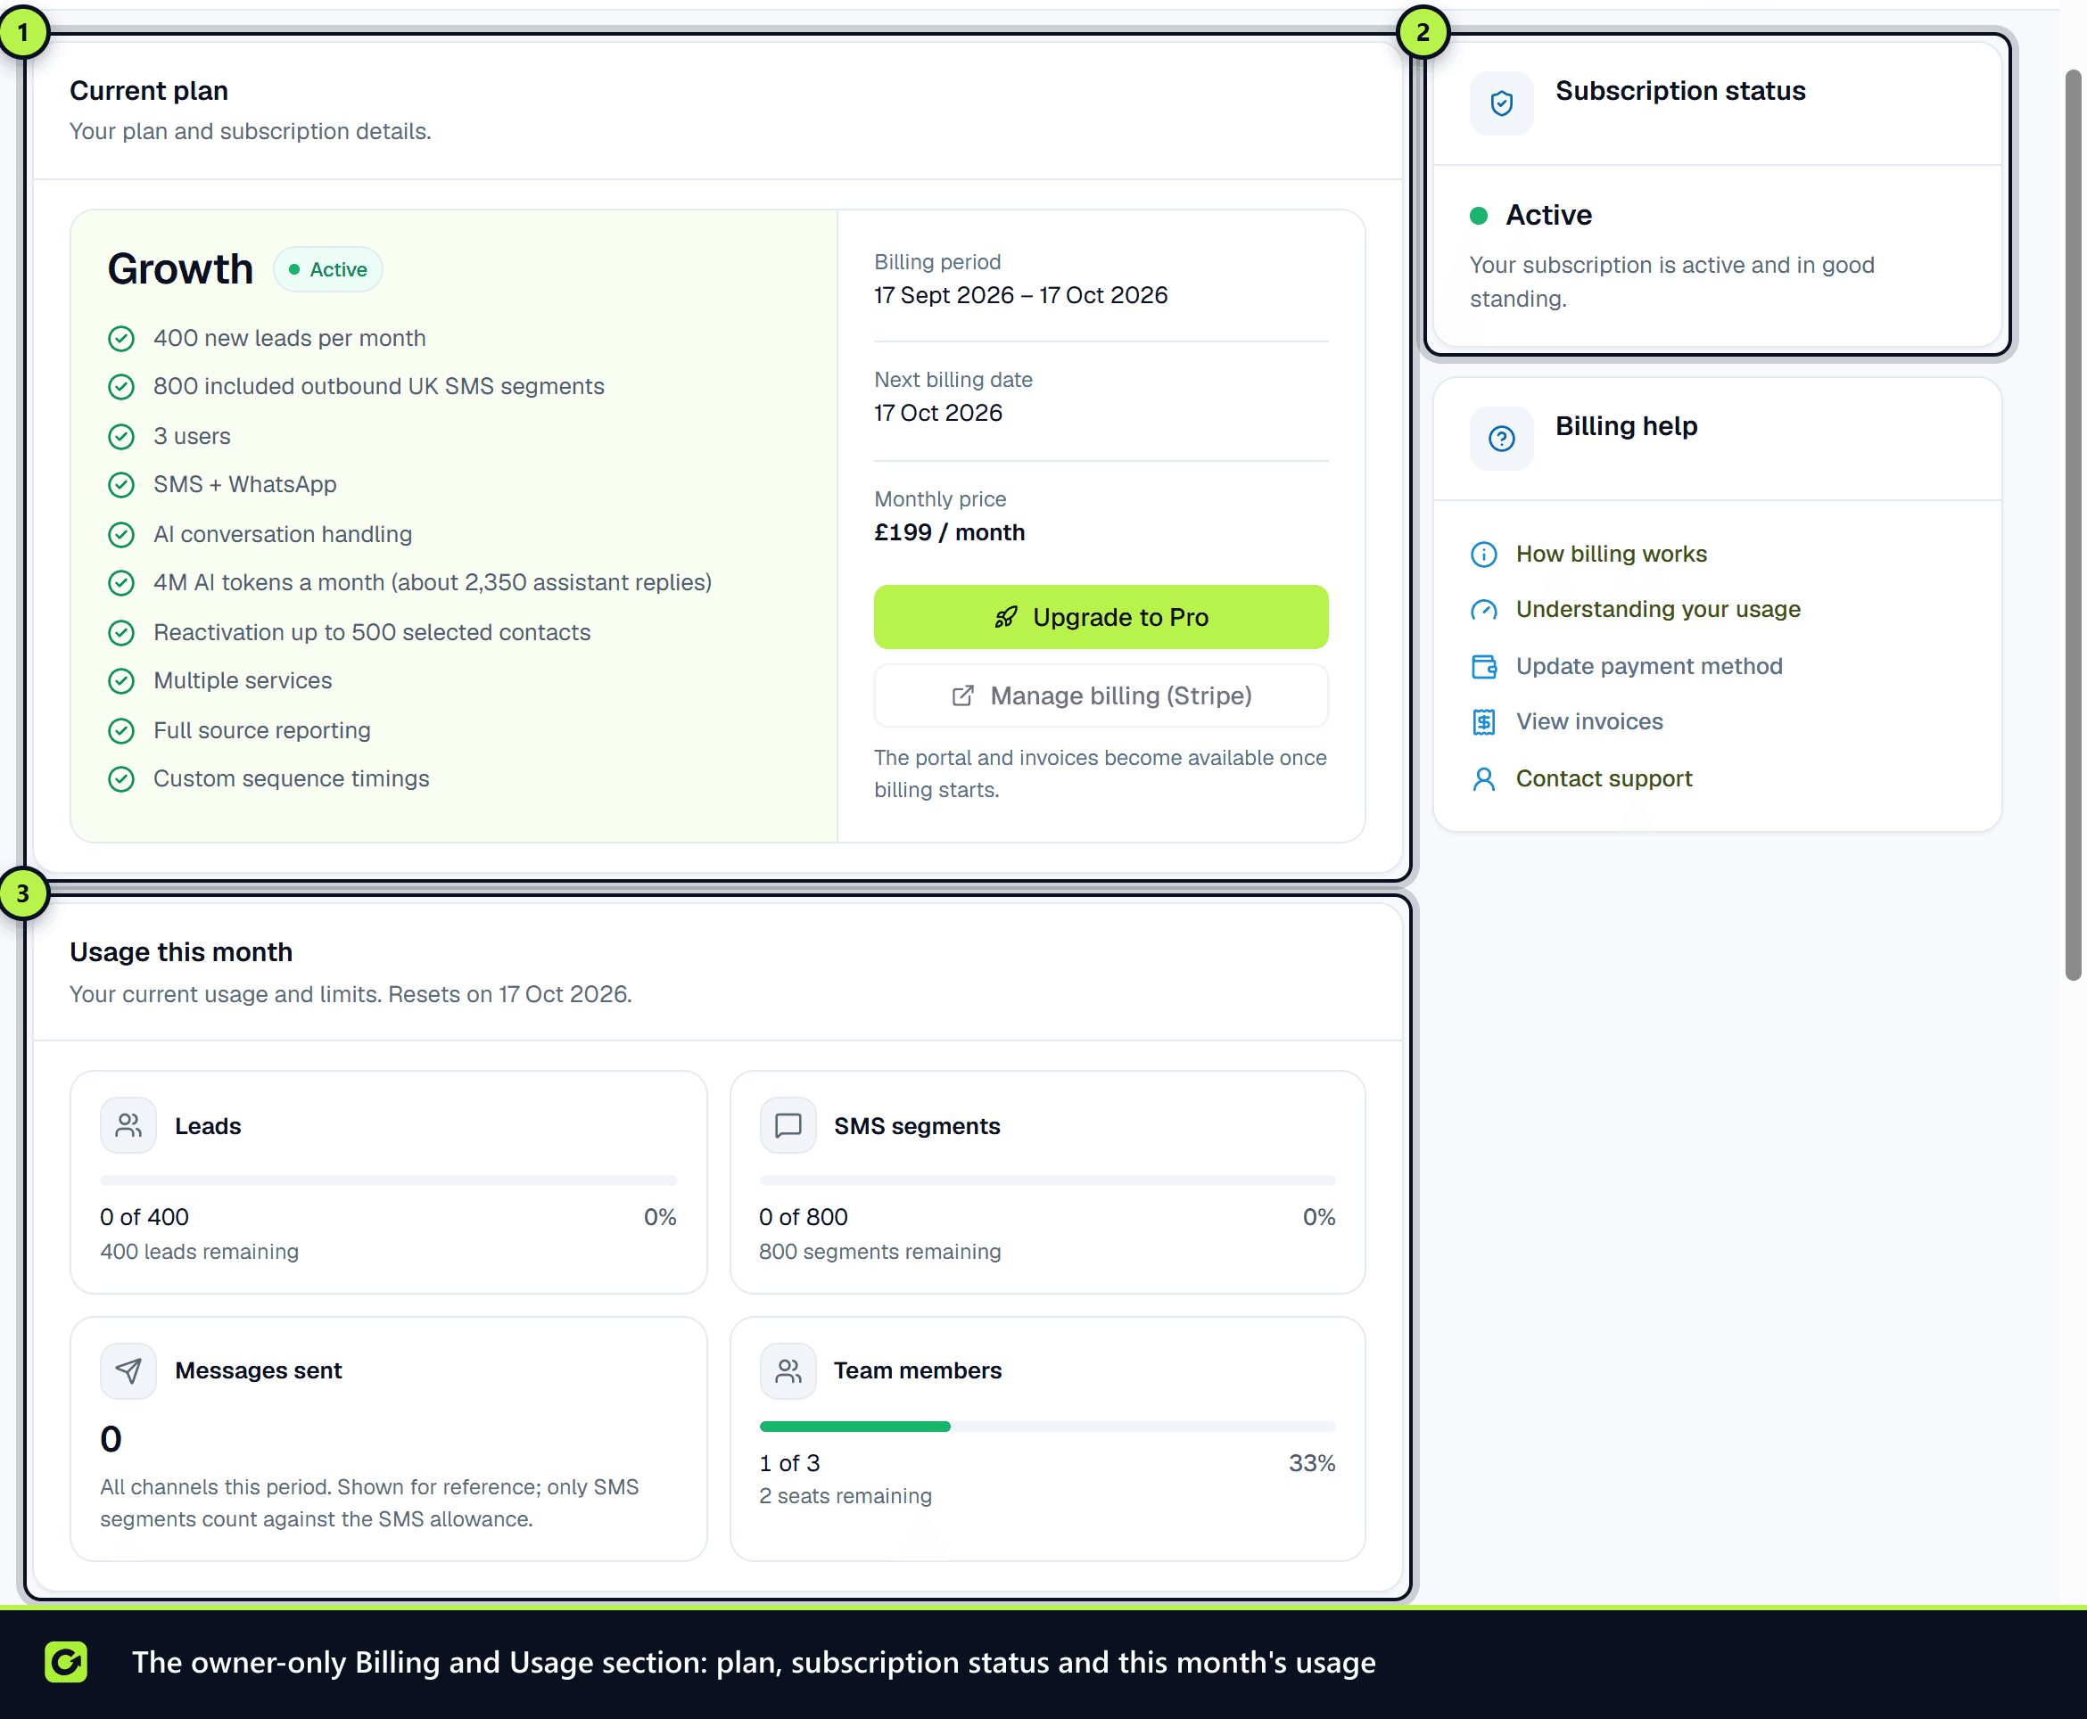Screen dimensions: 2087x1719
Task: Click the Upgrade to Pro button
Action: coord(1101,617)
